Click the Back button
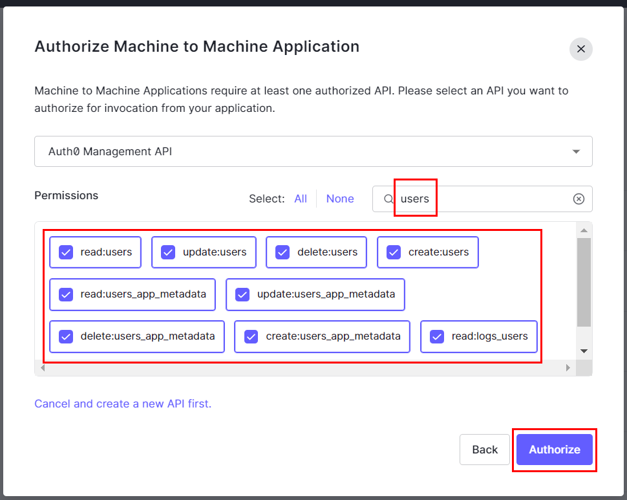The height and width of the screenshot is (500, 627). click(484, 450)
